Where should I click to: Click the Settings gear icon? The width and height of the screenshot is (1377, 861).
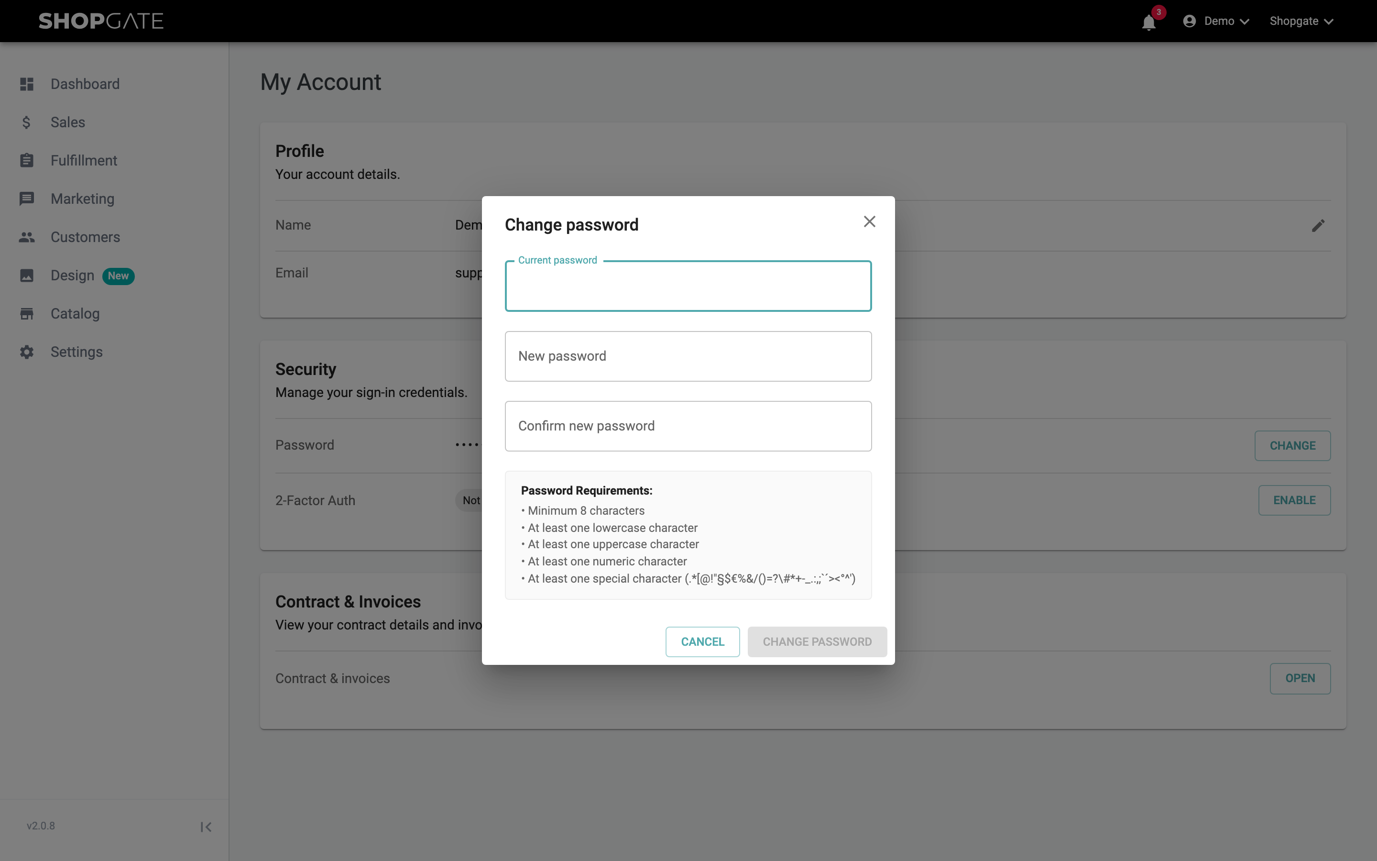click(27, 352)
